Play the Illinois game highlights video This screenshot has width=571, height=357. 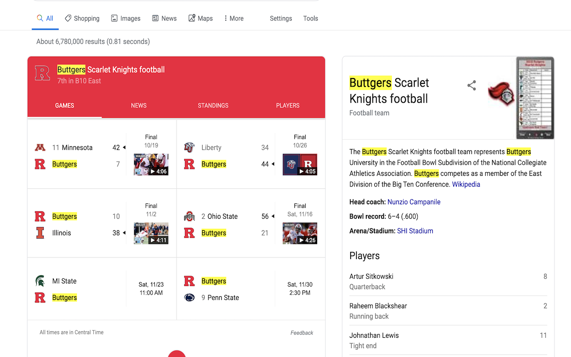pyautogui.click(x=151, y=233)
